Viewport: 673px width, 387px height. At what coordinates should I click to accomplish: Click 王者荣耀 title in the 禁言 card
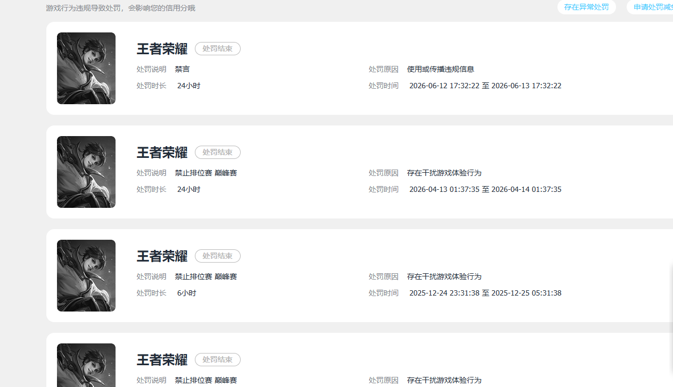pyautogui.click(x=162, y=49)
